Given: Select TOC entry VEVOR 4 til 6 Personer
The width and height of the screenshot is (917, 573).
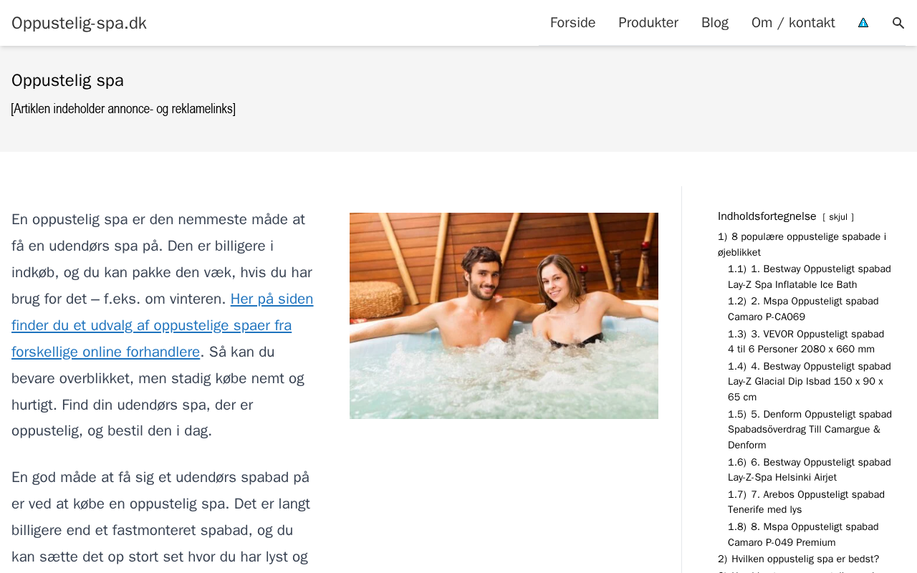Looking at the screenshot, I should pos(806,342).
